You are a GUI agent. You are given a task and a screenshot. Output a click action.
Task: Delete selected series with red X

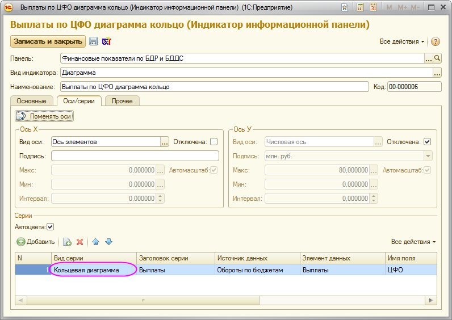pos(80,242)
